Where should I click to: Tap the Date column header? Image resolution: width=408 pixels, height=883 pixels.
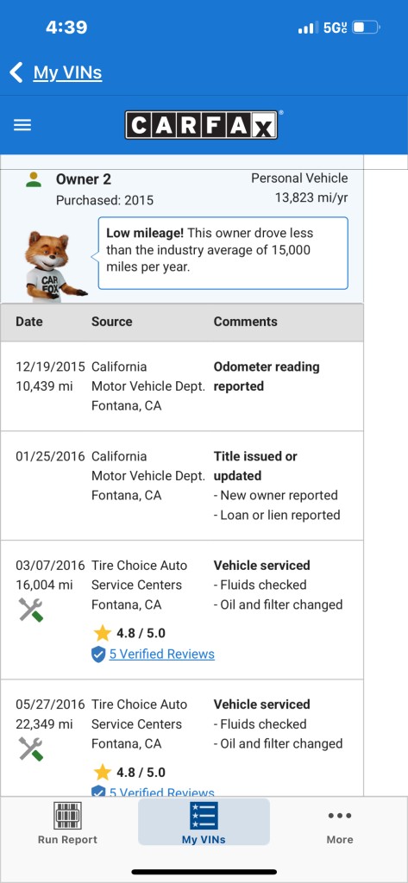(x=28, y=322)
